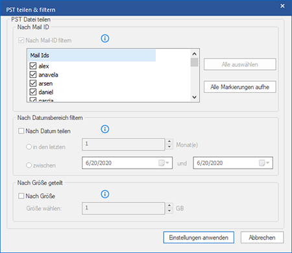Image resolution: width=292 pixels, height=253 pixels.
Task: Uncheck the alex mail ID checkbox
Action: point(33,66)
